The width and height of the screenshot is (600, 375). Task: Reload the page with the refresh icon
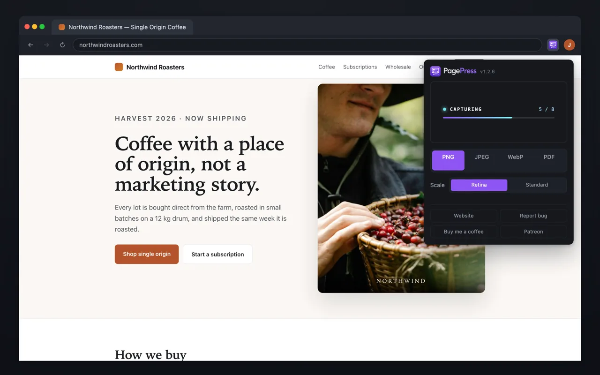(62, 45)
